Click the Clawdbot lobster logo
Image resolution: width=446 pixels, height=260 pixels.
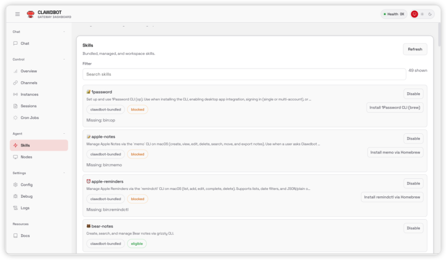tap(31, 14)
